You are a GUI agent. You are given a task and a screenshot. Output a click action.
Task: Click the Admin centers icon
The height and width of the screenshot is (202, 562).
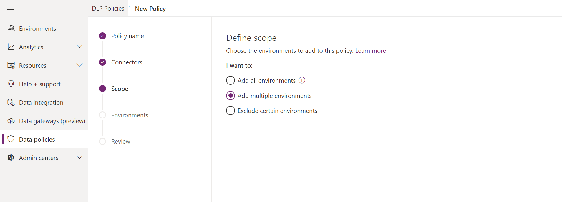pyautogui.click(x=11, y=157)
